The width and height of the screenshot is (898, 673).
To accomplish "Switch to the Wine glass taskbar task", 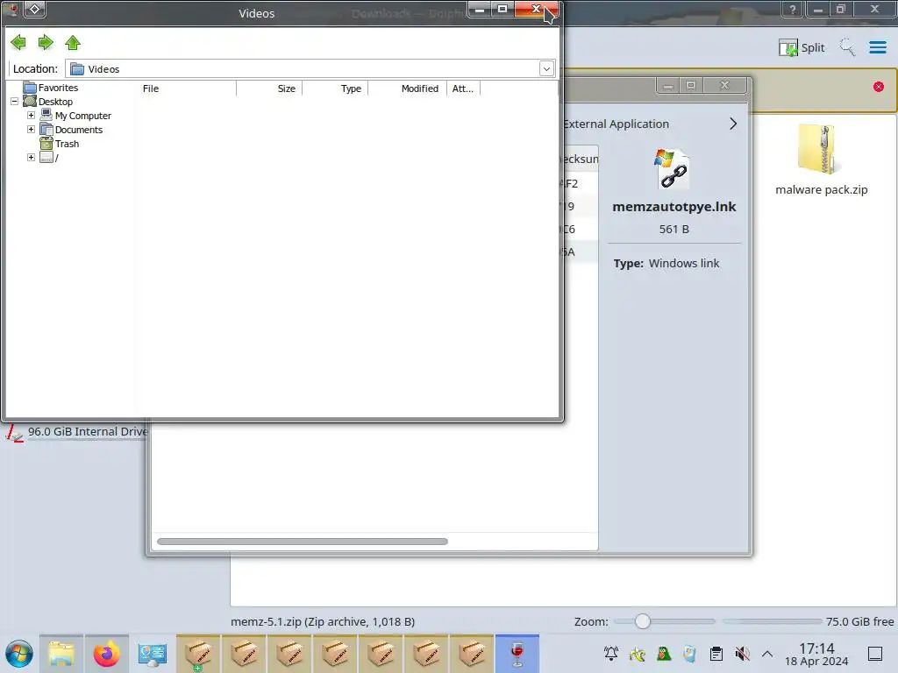I will 517,654.
